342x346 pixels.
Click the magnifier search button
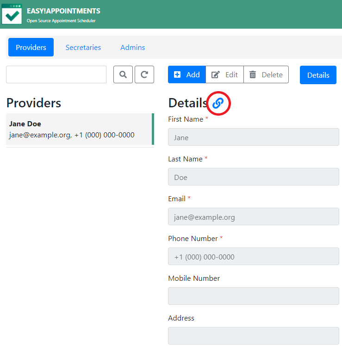[123, 74]
